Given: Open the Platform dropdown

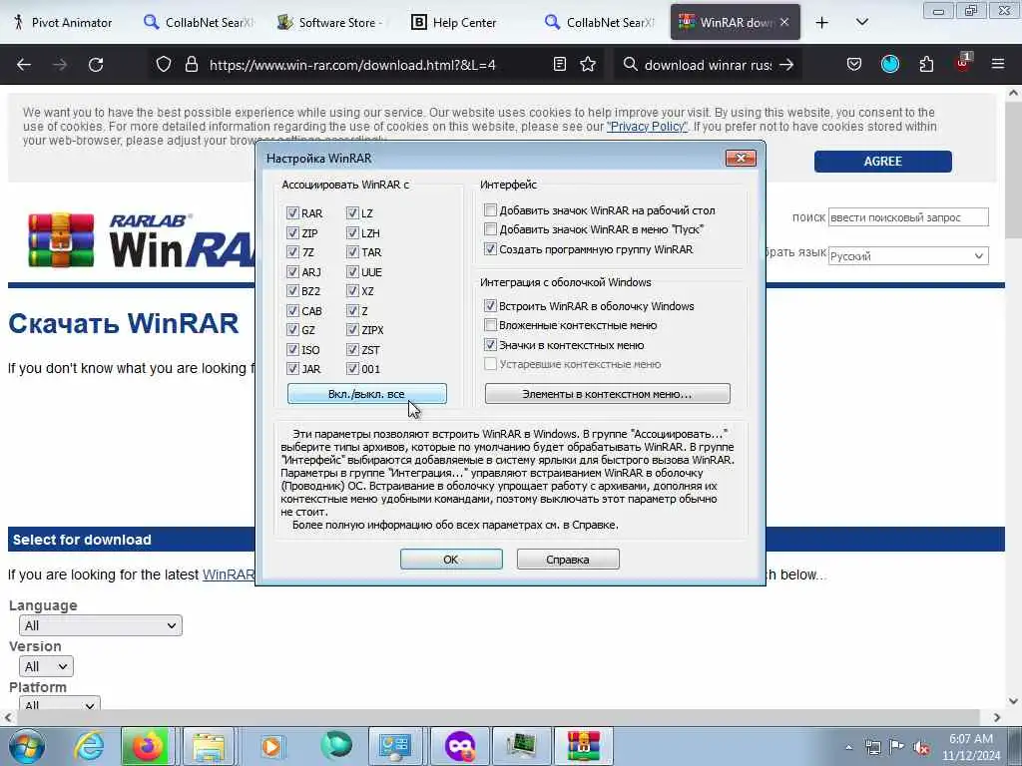Looking at the screenshot, I should tap(59, 704).
